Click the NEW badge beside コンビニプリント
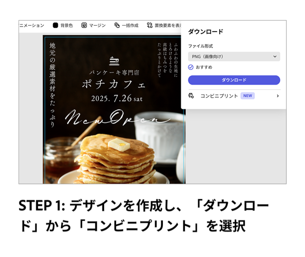This screenshot has width=305, height=257. click(248, 96)
